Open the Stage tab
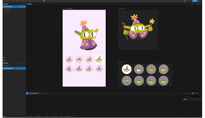 click(x=29, y=4)
